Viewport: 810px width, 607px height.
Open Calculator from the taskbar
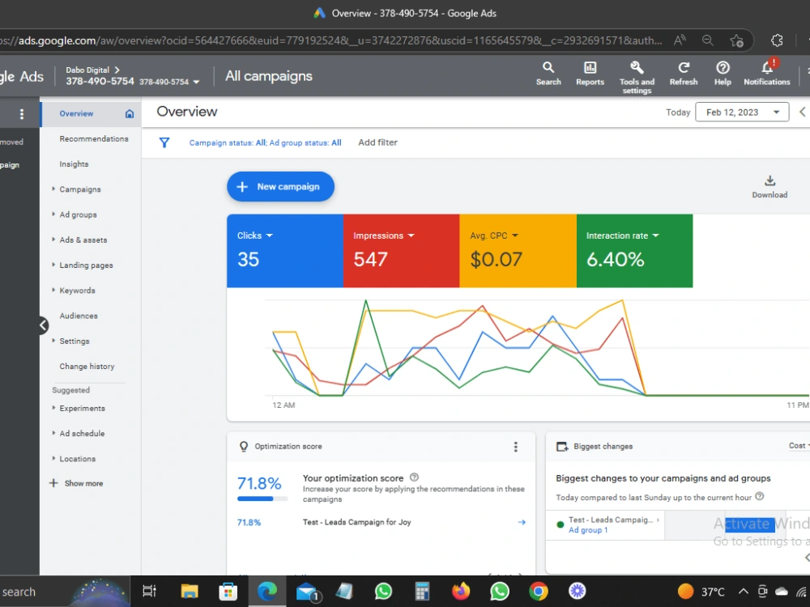pos(422,592)
